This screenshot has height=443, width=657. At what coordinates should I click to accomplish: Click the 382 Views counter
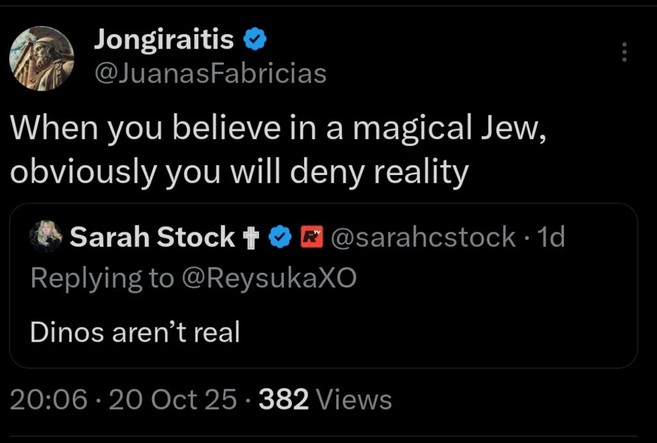pyautogui.click(x=325, y=400)
